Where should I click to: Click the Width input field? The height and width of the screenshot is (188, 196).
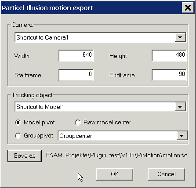[76, 56]
